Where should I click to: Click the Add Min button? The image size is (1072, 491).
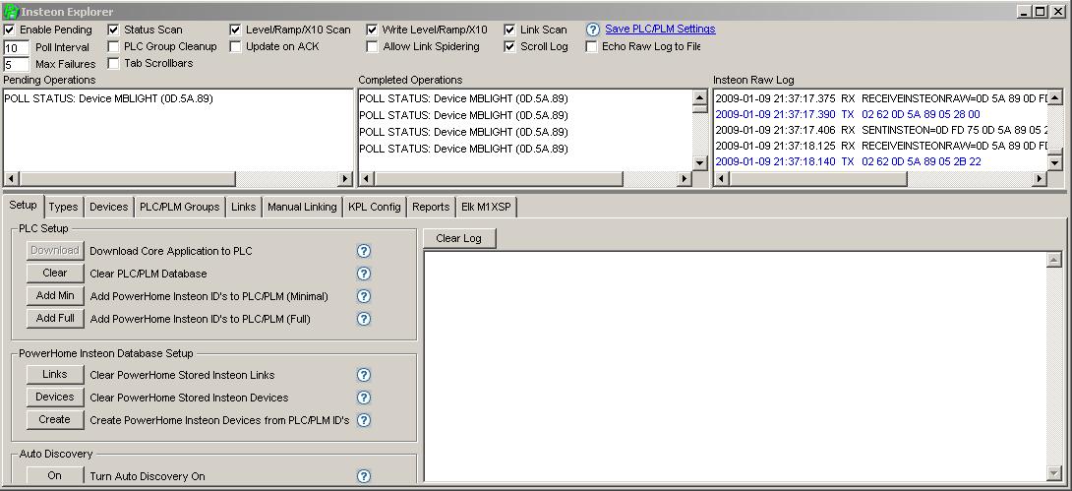pos(55,295)
